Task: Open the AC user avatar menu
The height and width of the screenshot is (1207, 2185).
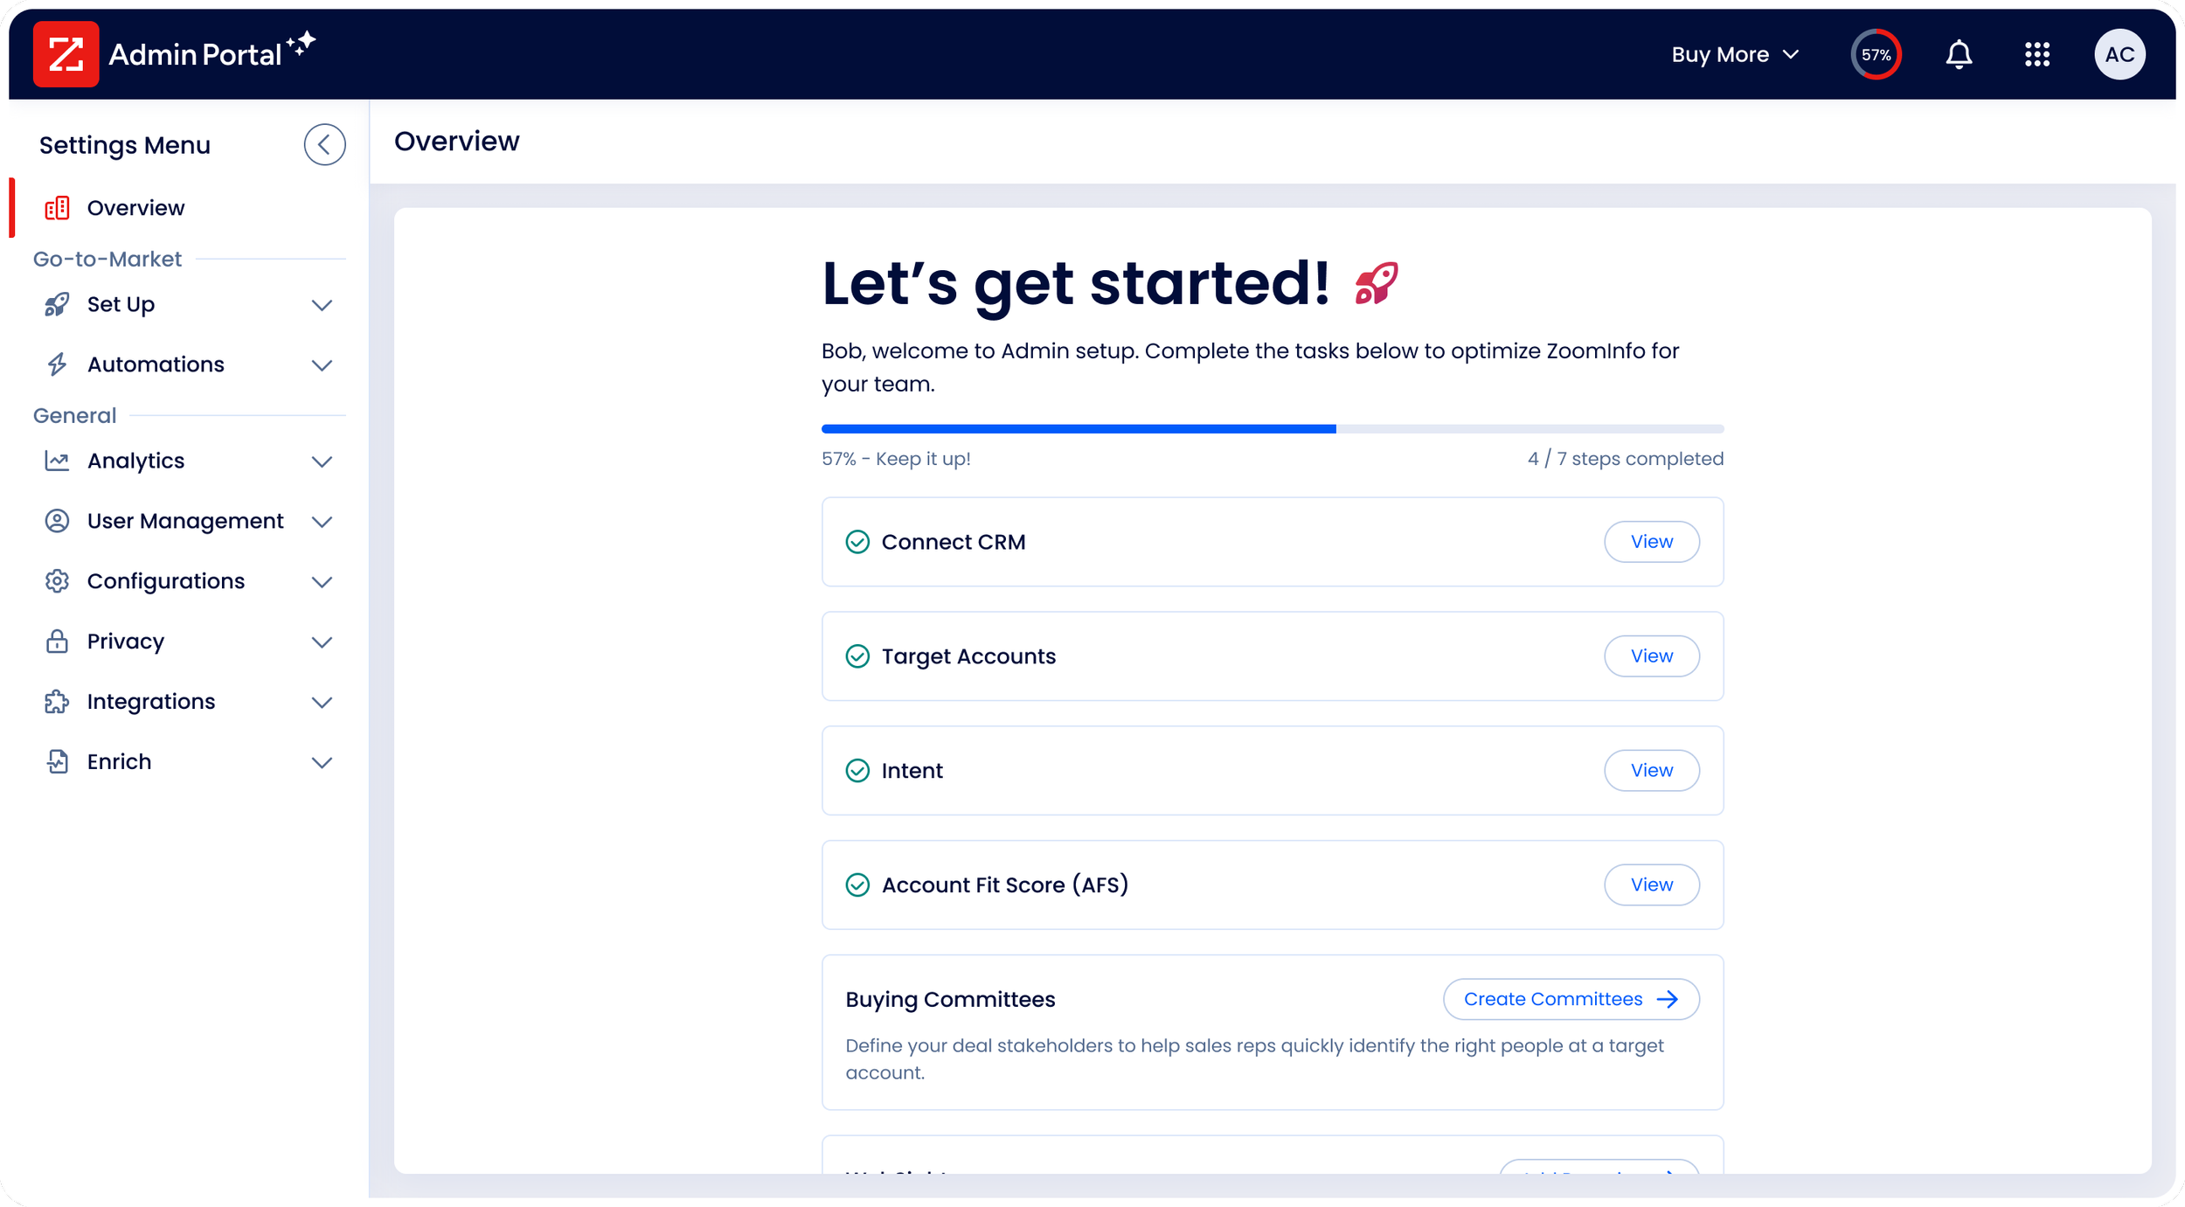Action: click(x=2119, y=54)
